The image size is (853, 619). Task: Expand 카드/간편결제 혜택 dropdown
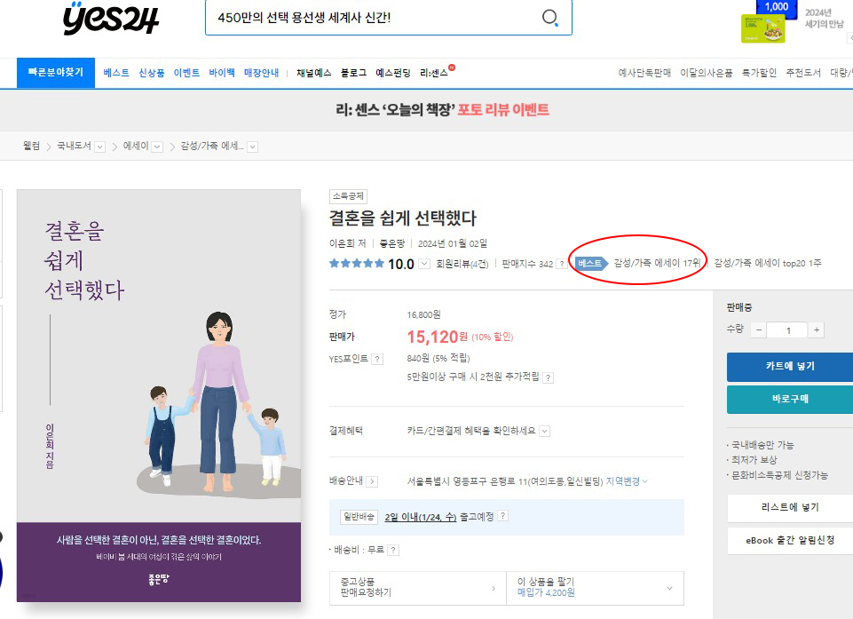tap(544, 432)
